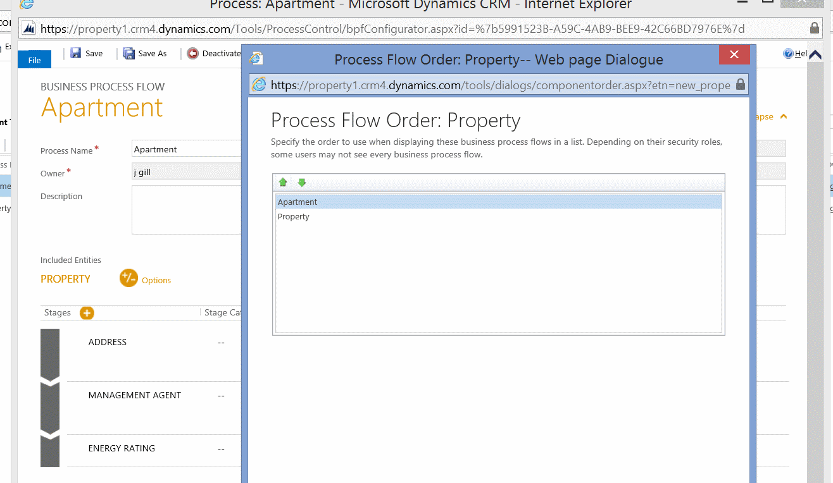Click lock icon in main address bar
833x483 pixels.
tap(815, 28)
